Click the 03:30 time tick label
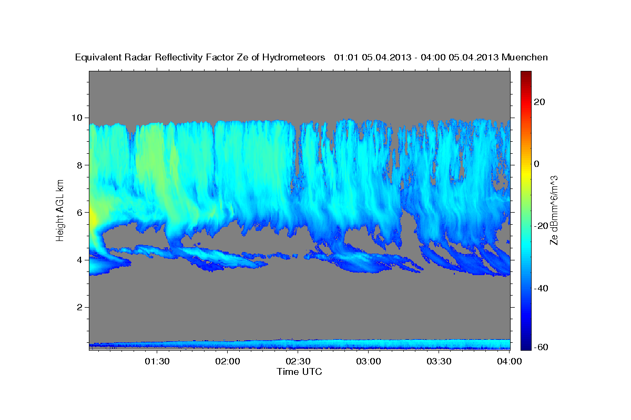 439,361
